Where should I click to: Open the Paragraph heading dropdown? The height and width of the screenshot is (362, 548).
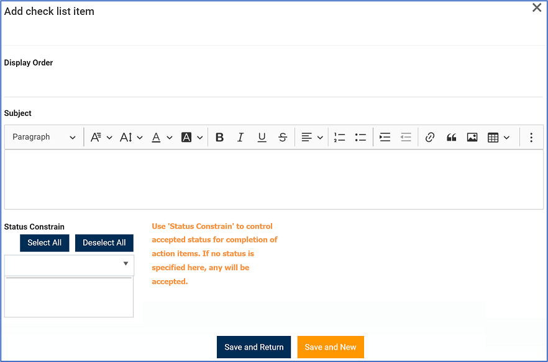click(x=44, y=138)
